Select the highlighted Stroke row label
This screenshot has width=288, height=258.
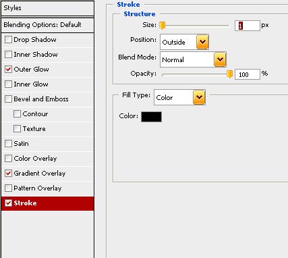(25, 203)
